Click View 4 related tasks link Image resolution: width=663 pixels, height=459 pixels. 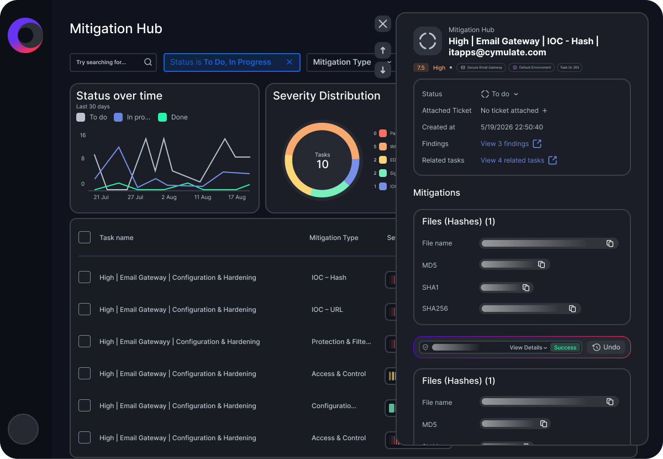coord(513,160)
